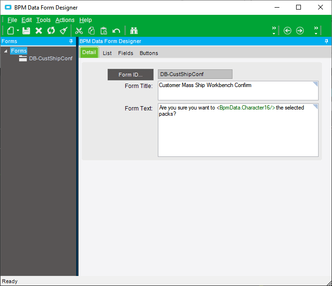The image size is (332, 286).
Task: Go to previous record arrow
Action: (x=288, y=31)
